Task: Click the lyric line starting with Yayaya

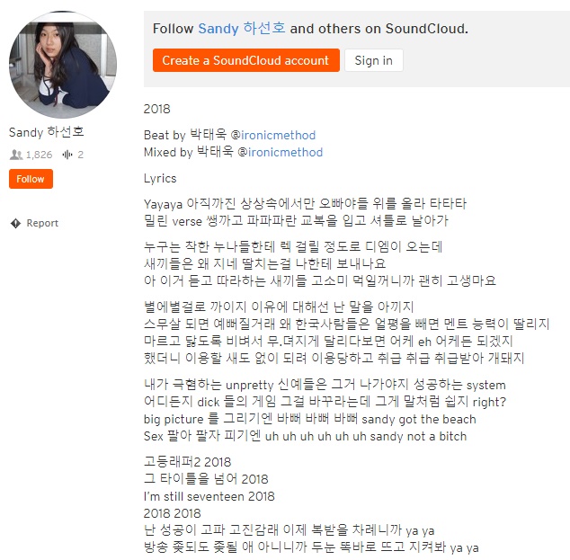Action: [305, 203]
